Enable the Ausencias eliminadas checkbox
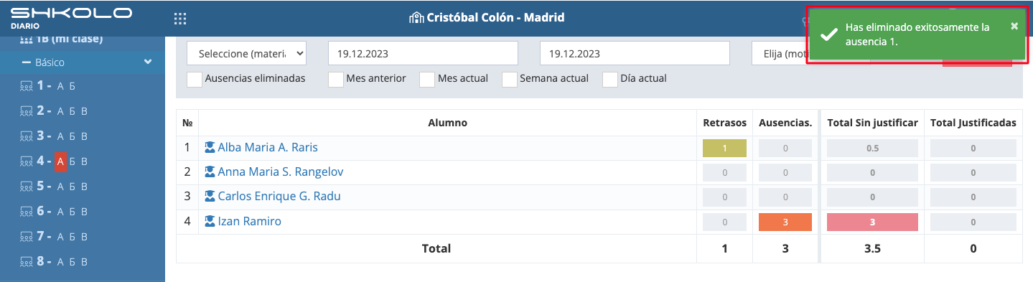This screenshot has width=1033, height=282. tap(194, 79)
